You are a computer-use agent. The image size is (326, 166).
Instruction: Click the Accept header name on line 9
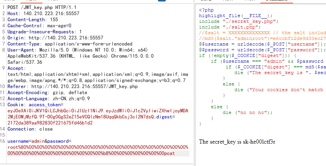[16, 68]
